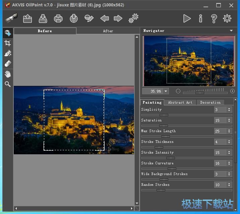The width and height of the screenshot is (240, 214).
Task: Click the Undo left arrow
Action: click(x=105, y=18)
